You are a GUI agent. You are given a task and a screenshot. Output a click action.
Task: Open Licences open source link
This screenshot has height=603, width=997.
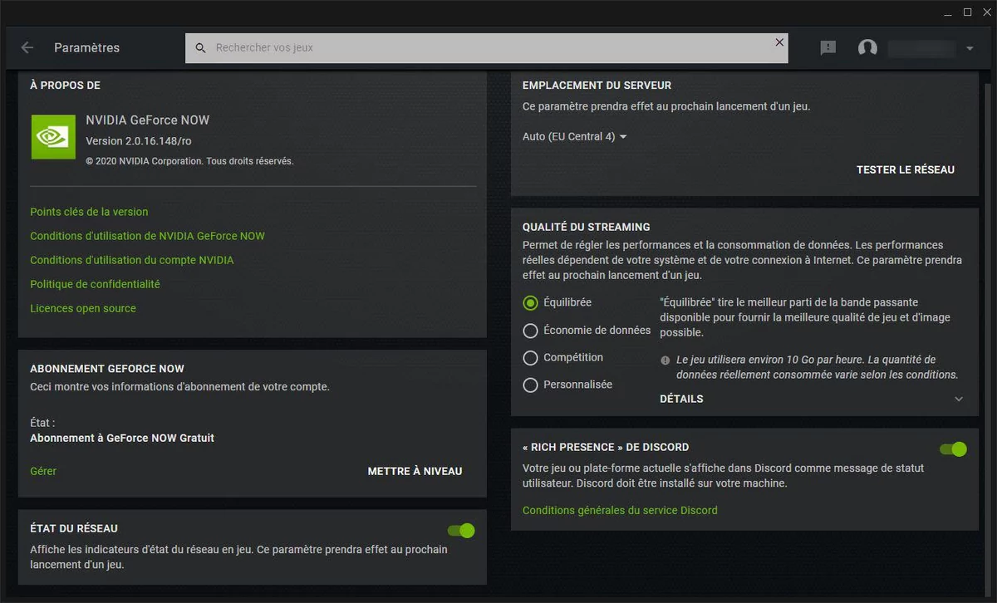tap(83, 308)
